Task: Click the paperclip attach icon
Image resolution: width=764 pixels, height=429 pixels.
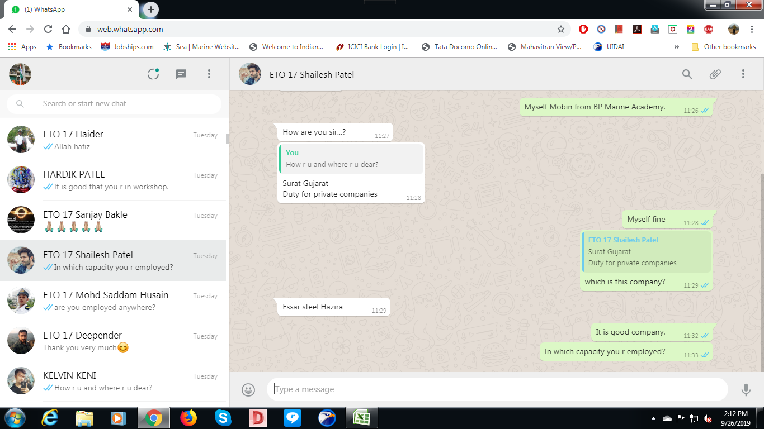Action: (x=715, y=74)
